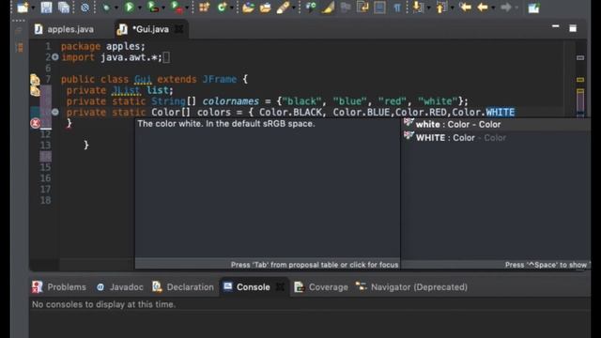Click the red error marker in gutter
This screenshot has height=338, width=601.
pos(36,123)
